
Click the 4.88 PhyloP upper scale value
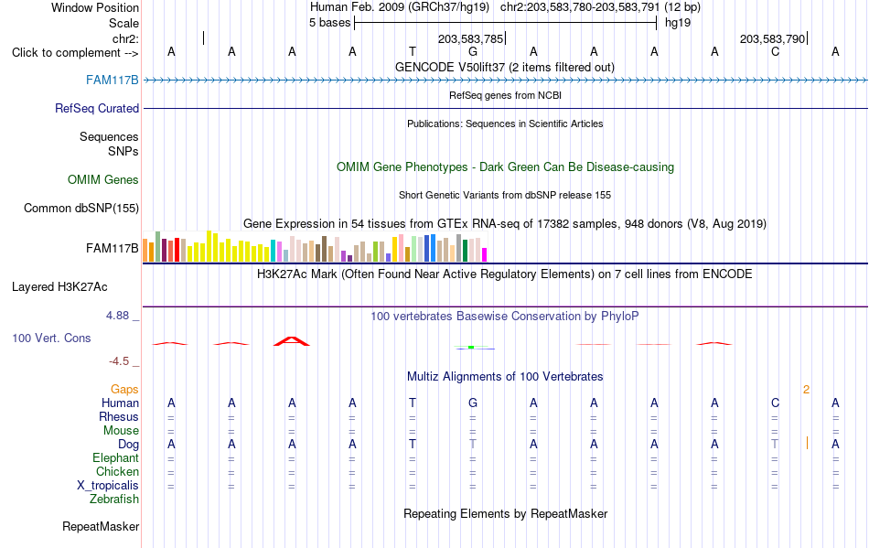point(117,316)
